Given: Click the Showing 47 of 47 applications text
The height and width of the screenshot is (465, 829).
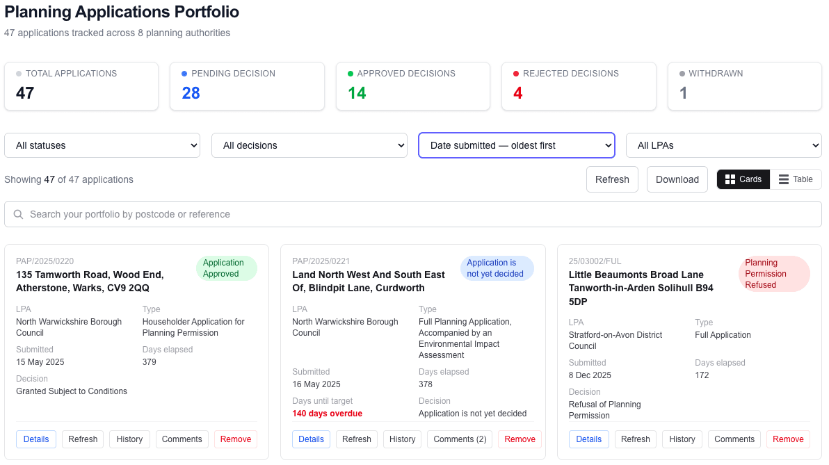Looking at the screenshot, I should click(69, 179).
